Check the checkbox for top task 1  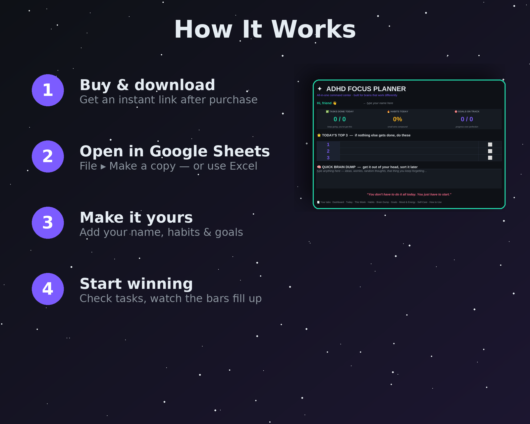point(490,144)
